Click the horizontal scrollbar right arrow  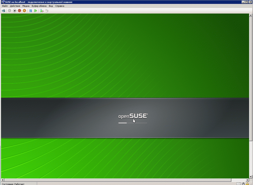click(x=248, y=180)
